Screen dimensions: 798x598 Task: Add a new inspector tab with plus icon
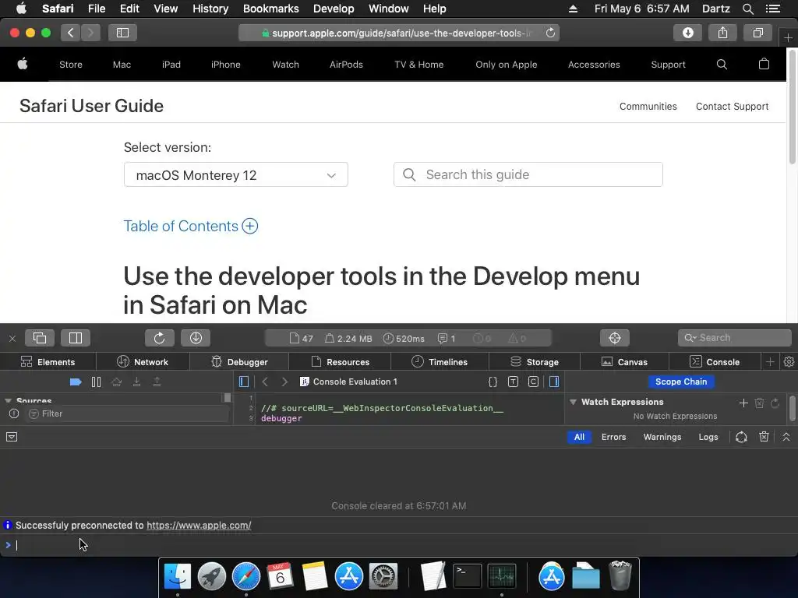[x=770, y=361]
